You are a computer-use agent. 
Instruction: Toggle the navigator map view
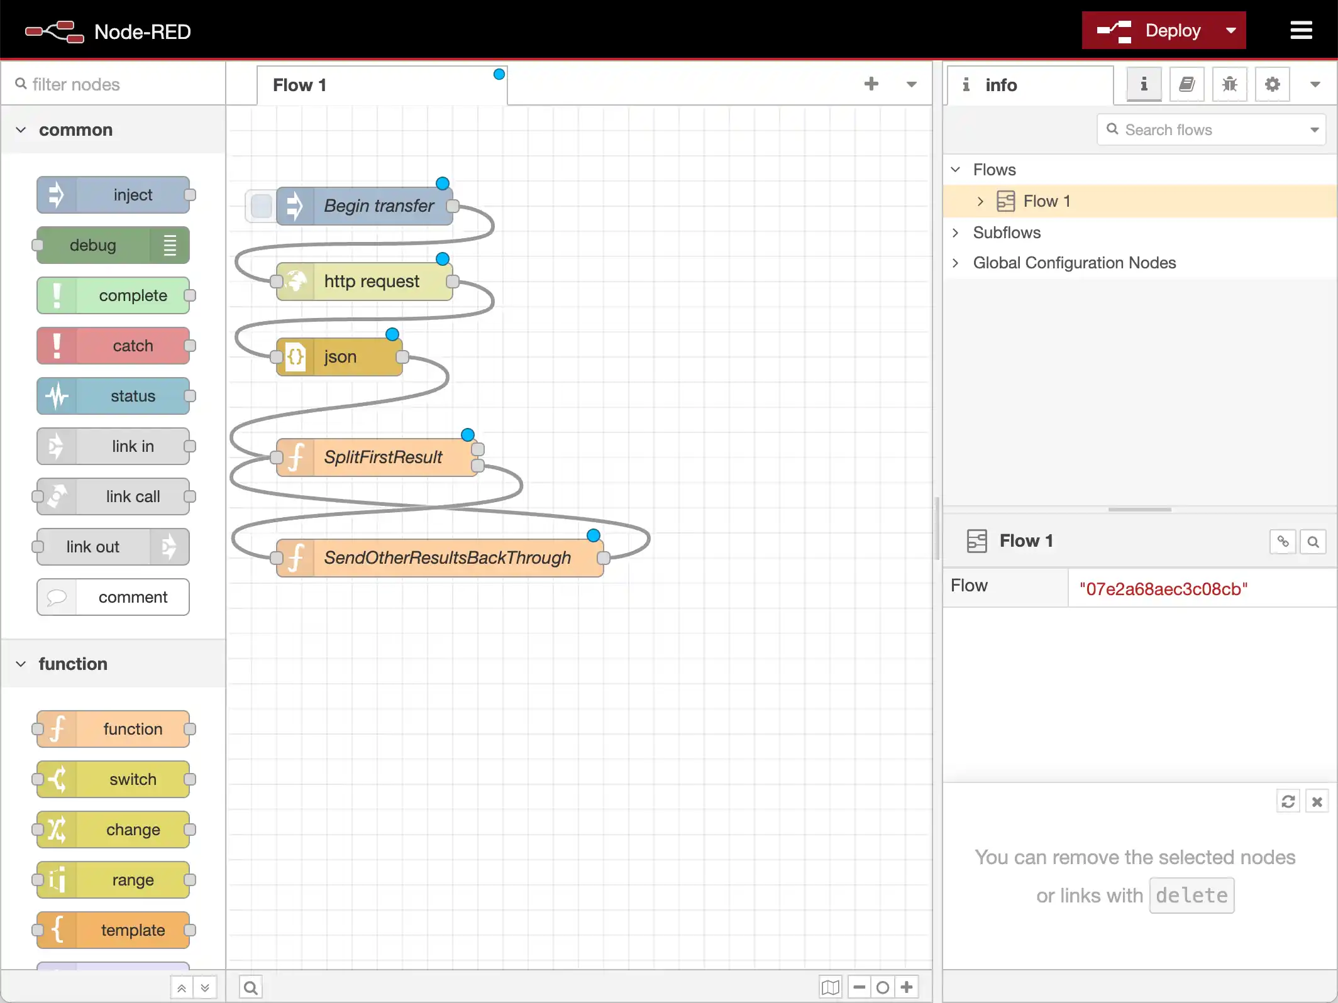[x=830, y=987]
